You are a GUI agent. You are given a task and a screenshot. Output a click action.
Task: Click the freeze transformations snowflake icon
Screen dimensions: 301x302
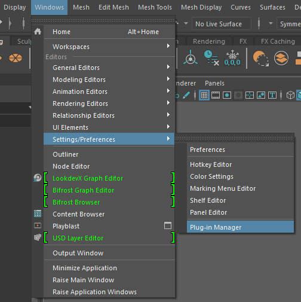pyautogui.click(x=232, y=58)
